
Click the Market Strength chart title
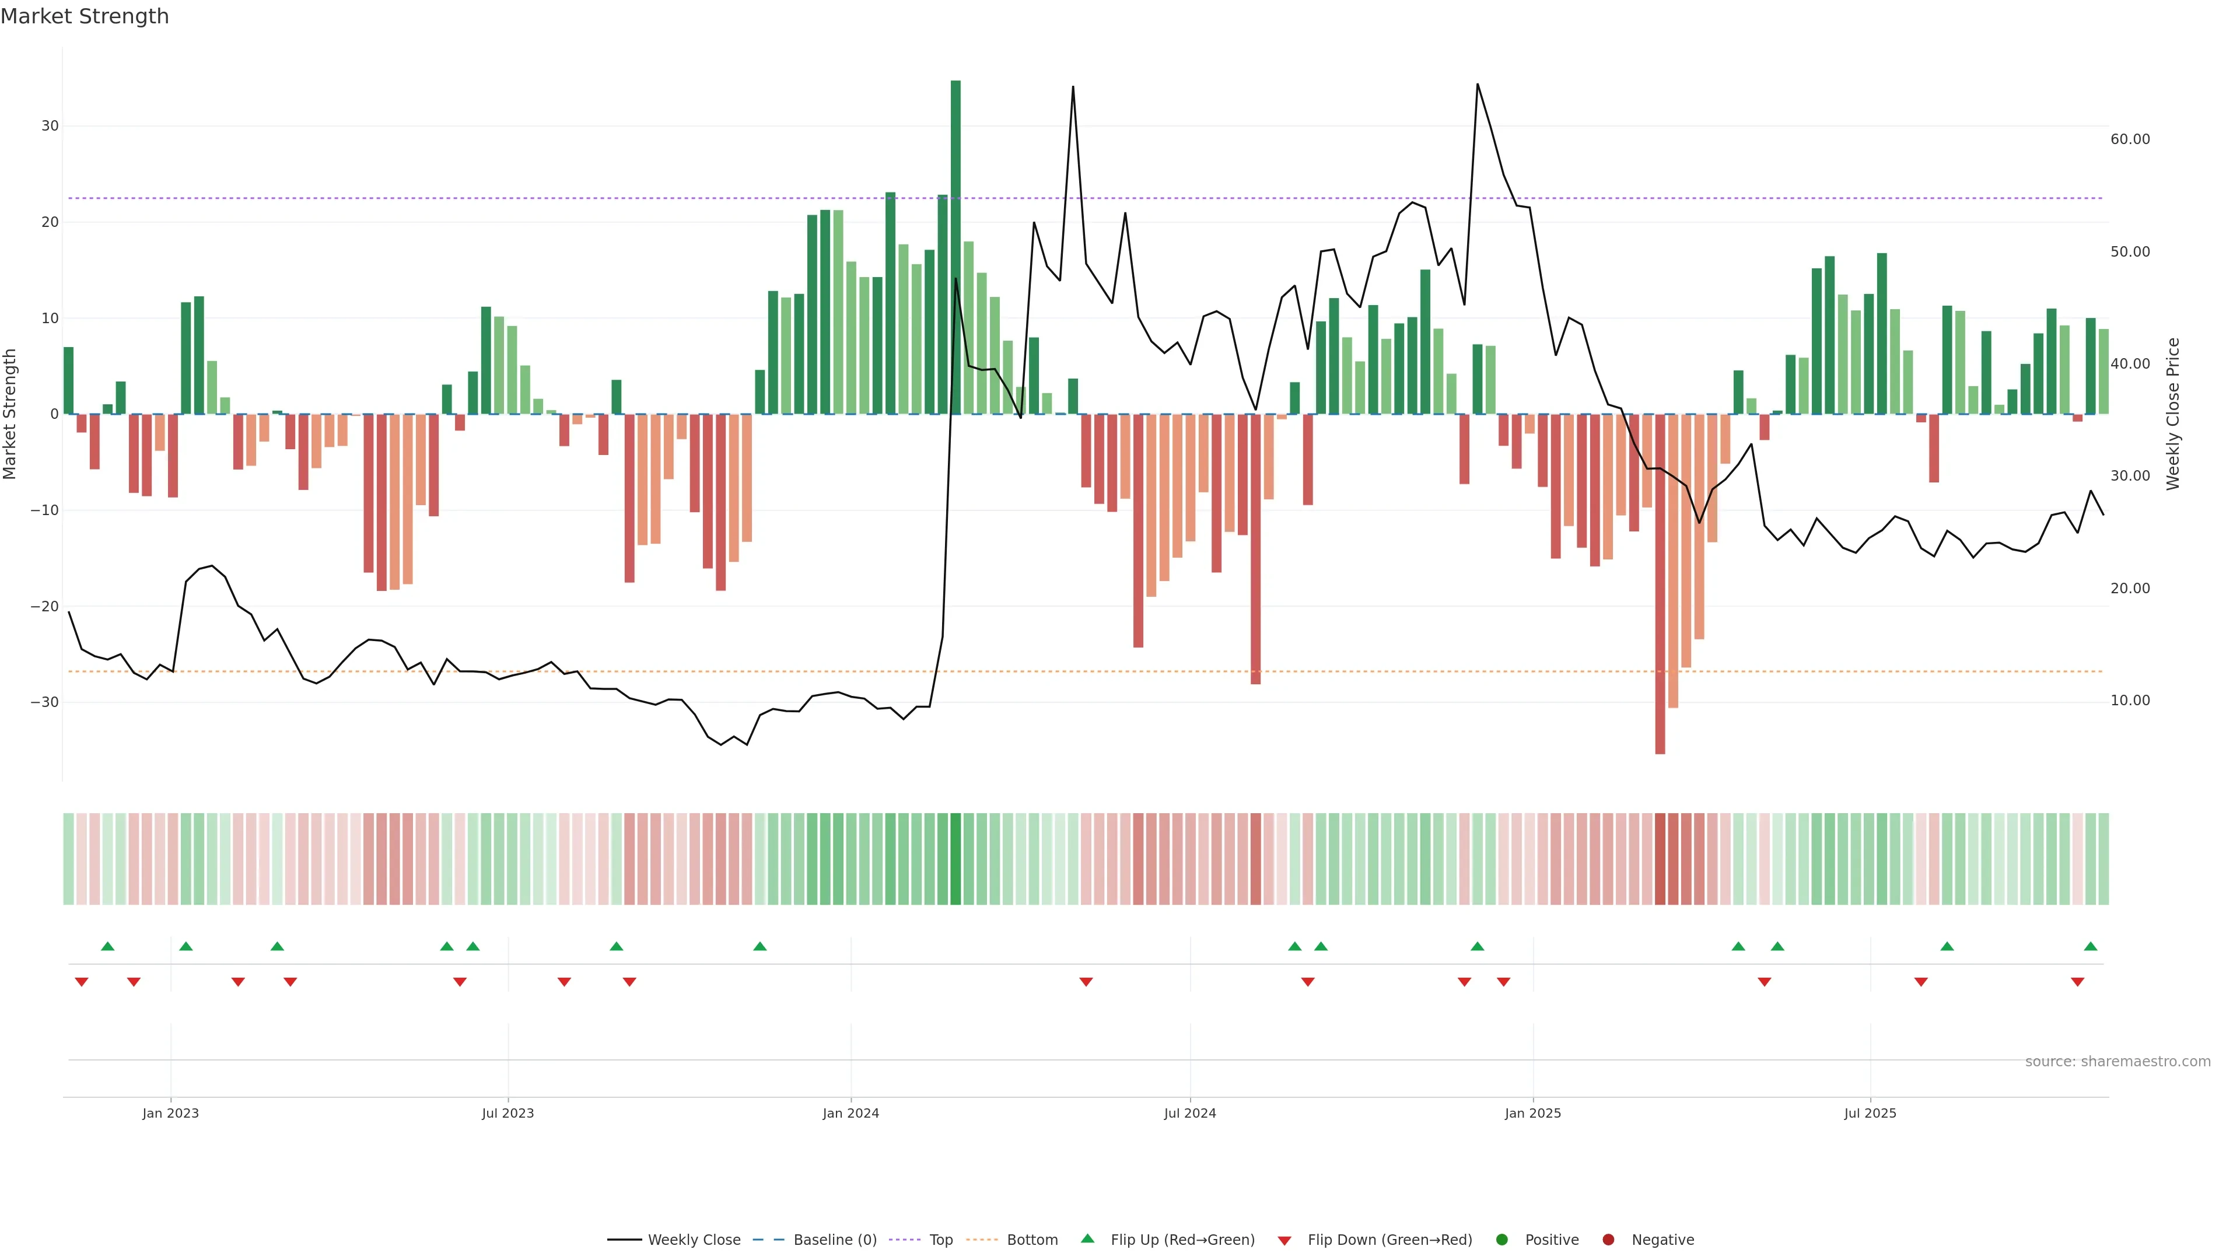click(85, 16)
